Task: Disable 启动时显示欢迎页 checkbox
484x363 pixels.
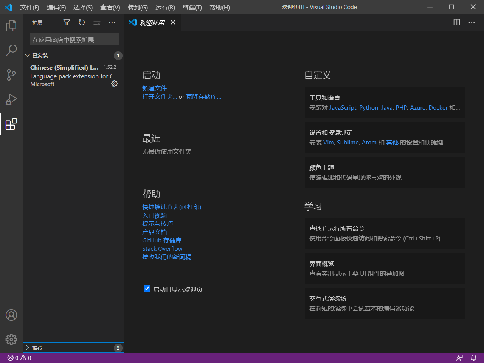Action: [x=147, y=289]
